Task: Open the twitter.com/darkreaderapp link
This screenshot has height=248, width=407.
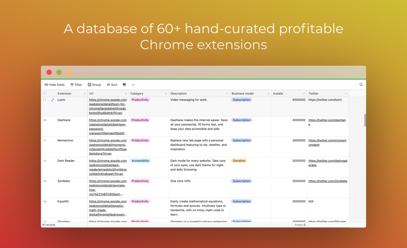Action: coord(328,163)
